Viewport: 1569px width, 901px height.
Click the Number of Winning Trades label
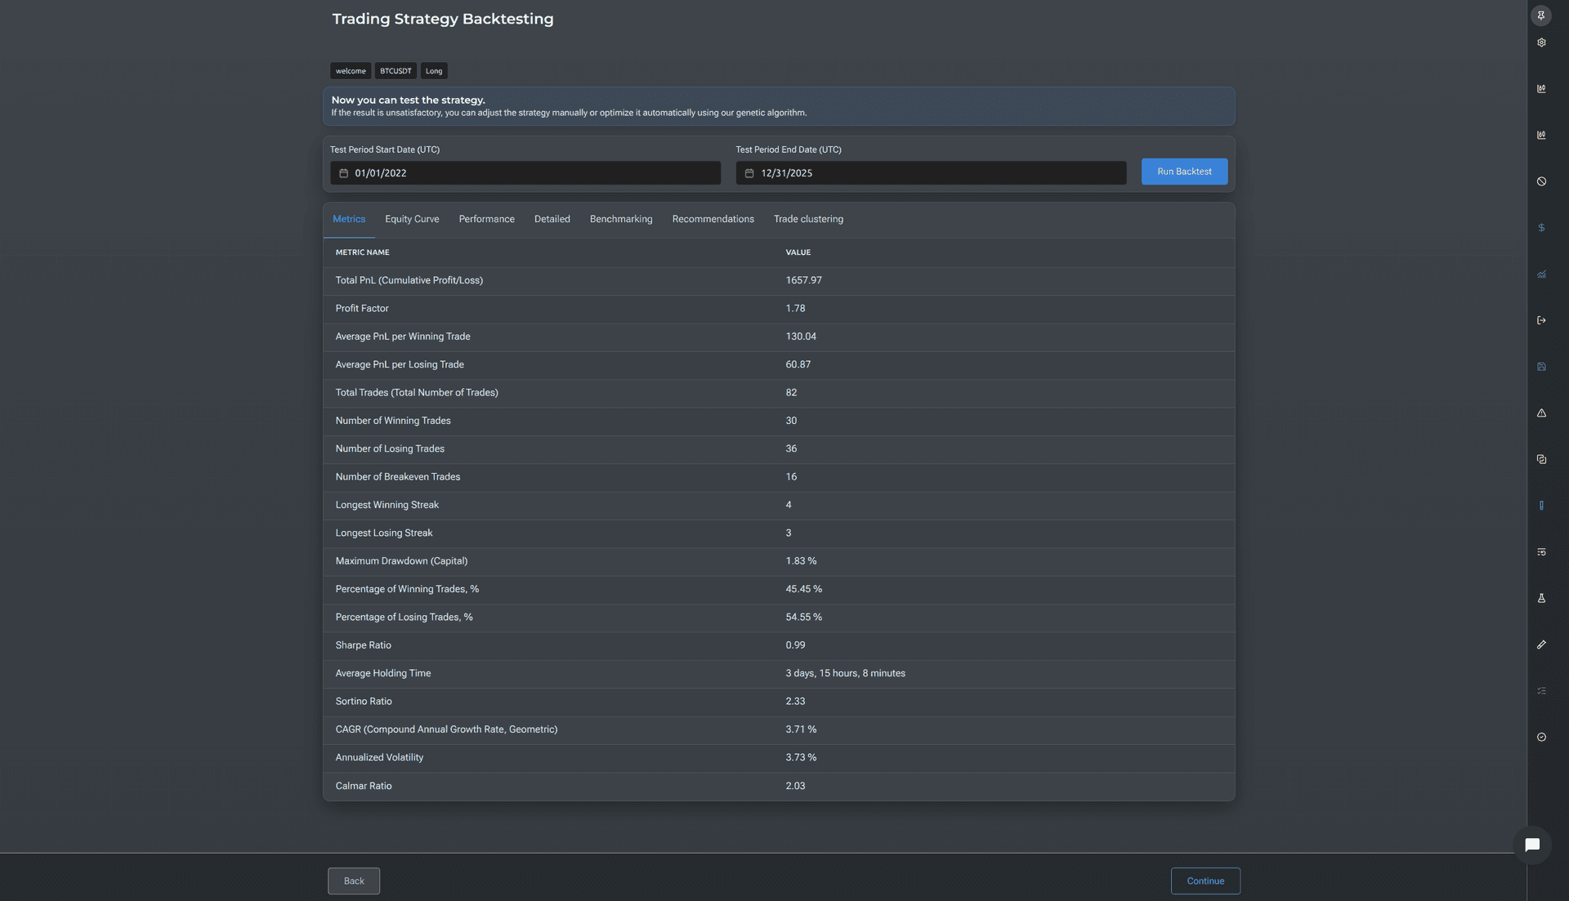point(393,421)
